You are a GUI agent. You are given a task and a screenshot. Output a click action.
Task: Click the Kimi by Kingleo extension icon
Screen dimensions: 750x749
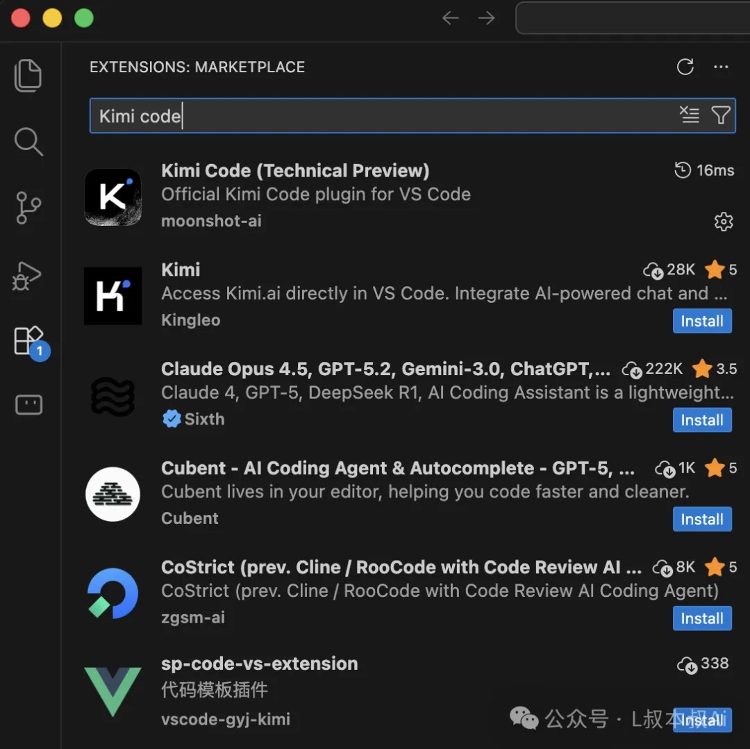[113, 296]
